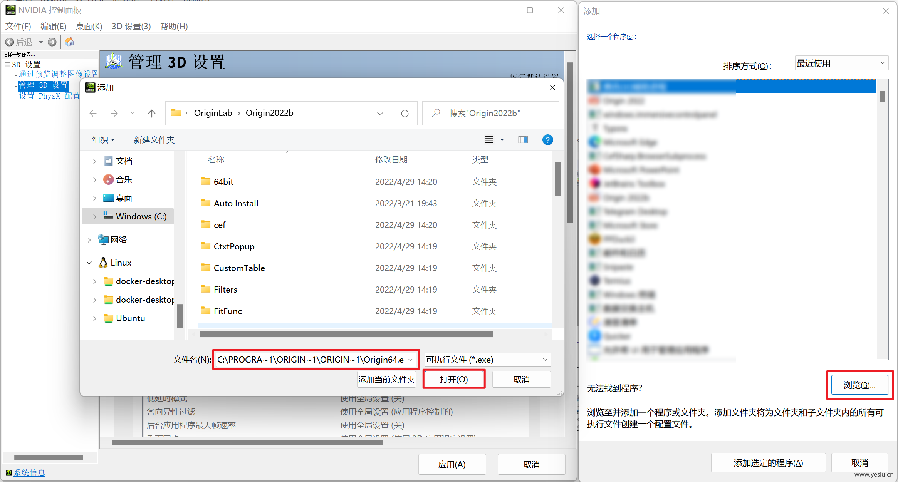Select 设置 PhysX 配置 tree item
The width and height of the screenshot is (898, 482).
coord(50,95)
